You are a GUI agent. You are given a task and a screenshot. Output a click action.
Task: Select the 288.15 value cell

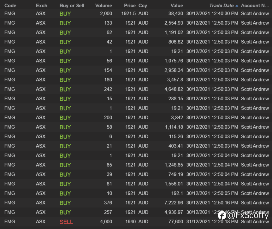pos(175,98)
